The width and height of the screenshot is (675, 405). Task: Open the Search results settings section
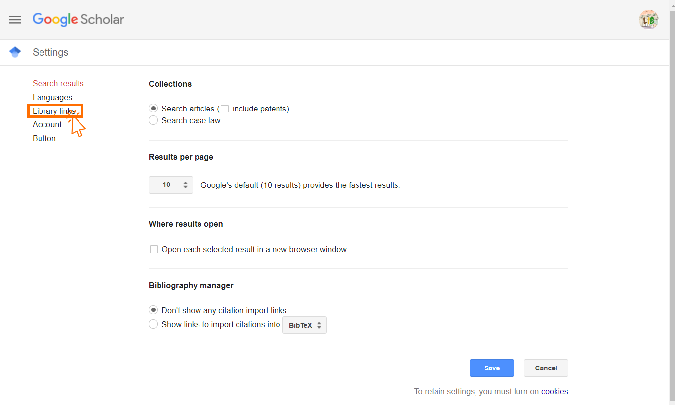click(x=58, y=83)
